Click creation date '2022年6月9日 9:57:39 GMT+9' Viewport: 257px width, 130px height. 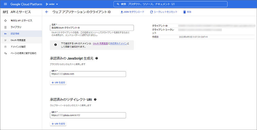[x=193, y=37]
